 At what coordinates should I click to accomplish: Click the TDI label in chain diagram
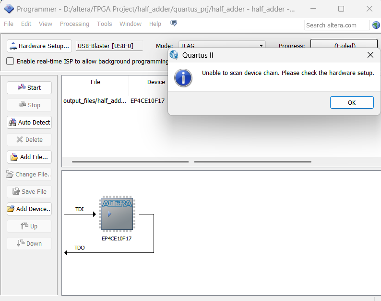80,209
